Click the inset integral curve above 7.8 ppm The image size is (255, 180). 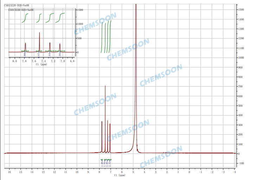tap(25, 18)
